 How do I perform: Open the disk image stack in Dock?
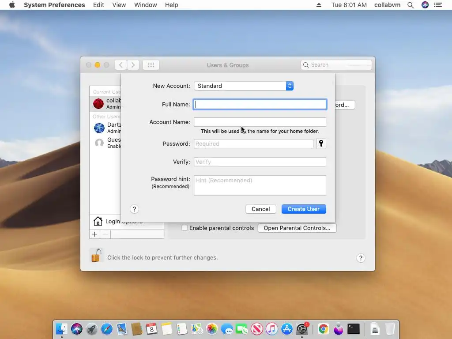tap(375, 329)
